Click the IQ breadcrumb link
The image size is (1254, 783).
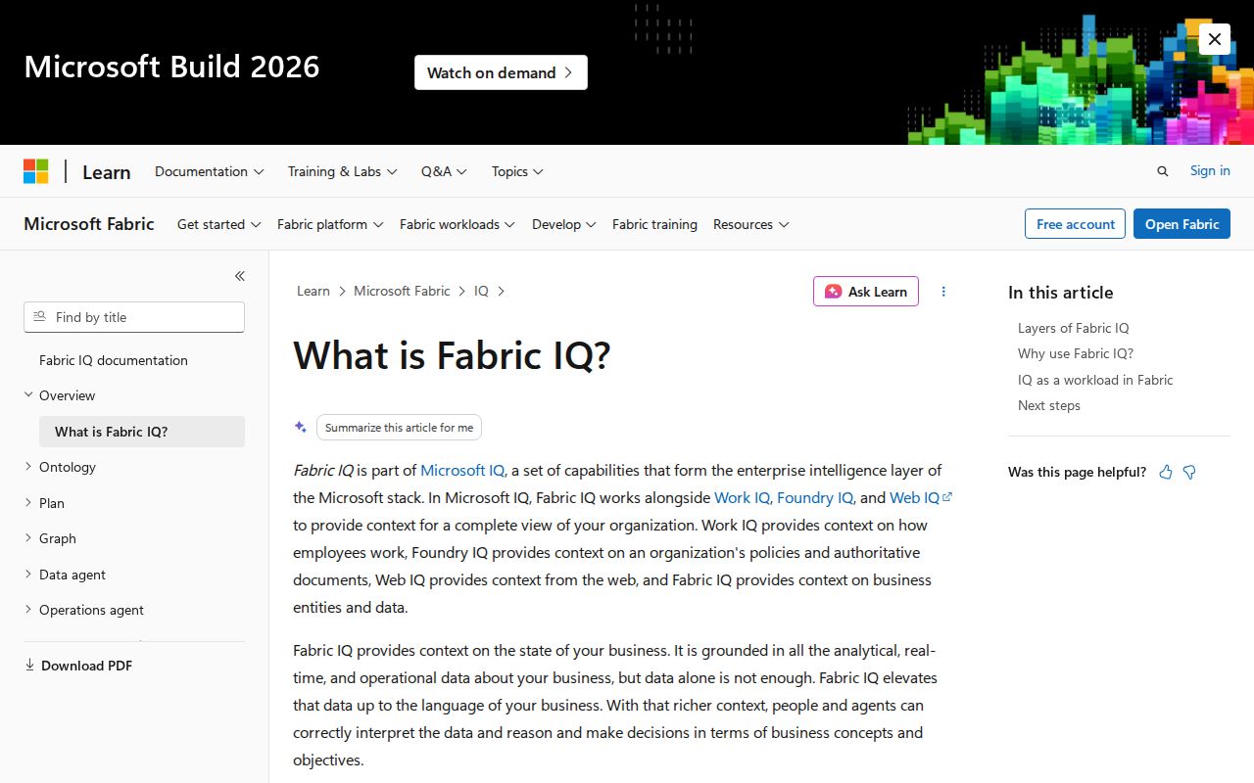click(x=481, y=291)
